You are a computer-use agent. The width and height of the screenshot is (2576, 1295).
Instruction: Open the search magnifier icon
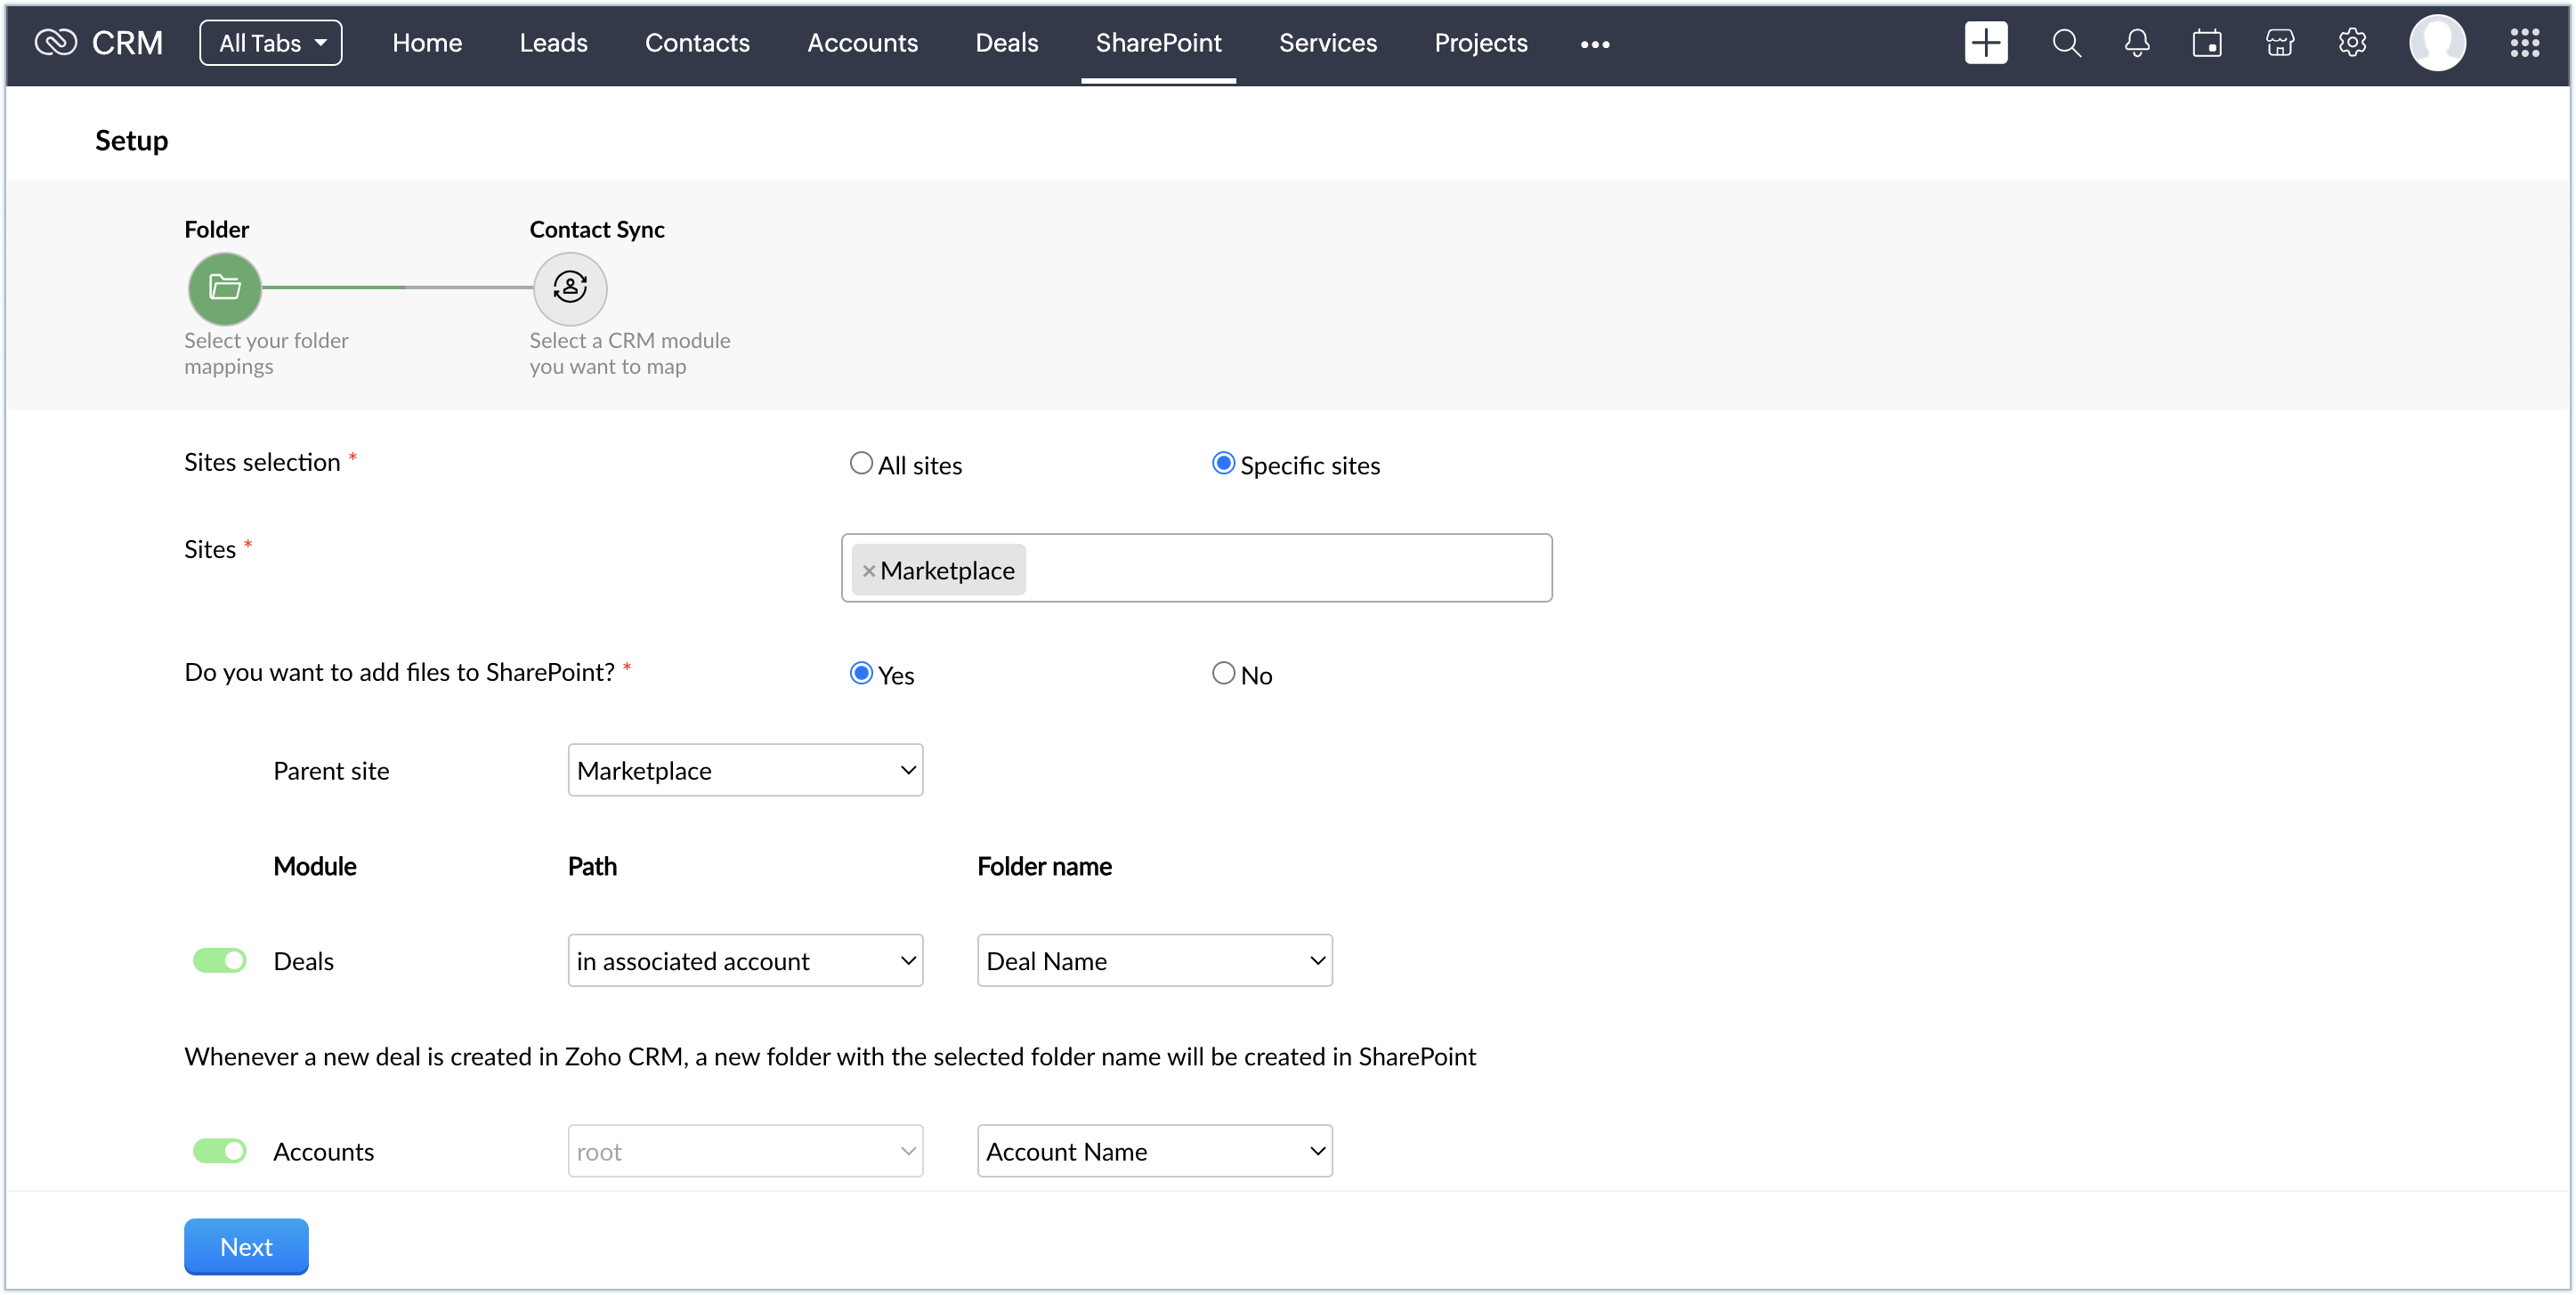pyautogui.click(x=2066, y=43)
